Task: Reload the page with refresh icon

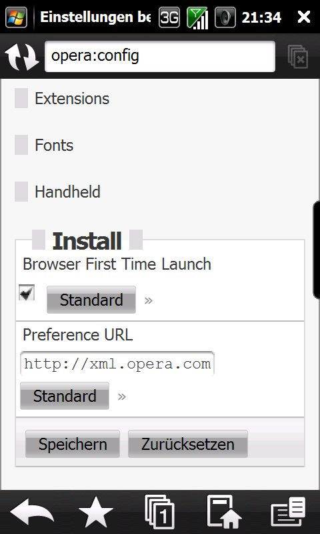Action: (21, 57)
